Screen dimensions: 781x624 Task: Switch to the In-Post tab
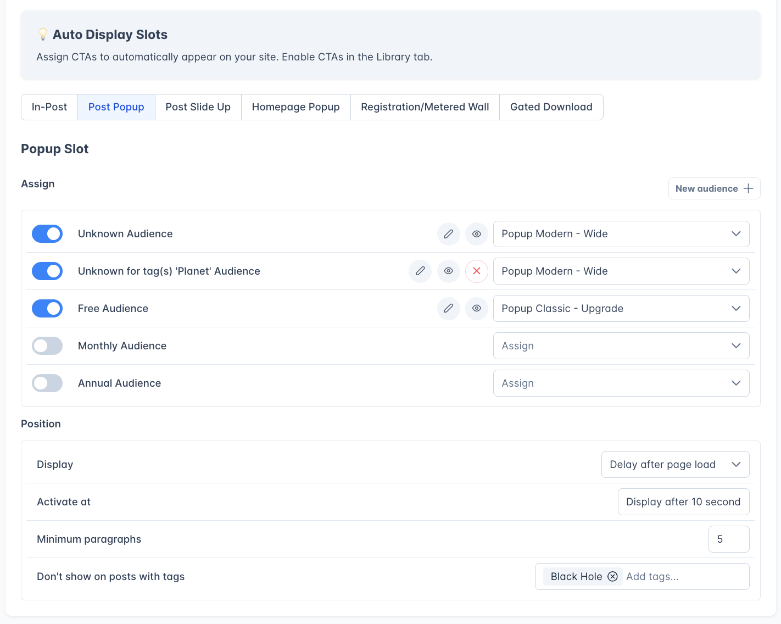coord(49,107)
